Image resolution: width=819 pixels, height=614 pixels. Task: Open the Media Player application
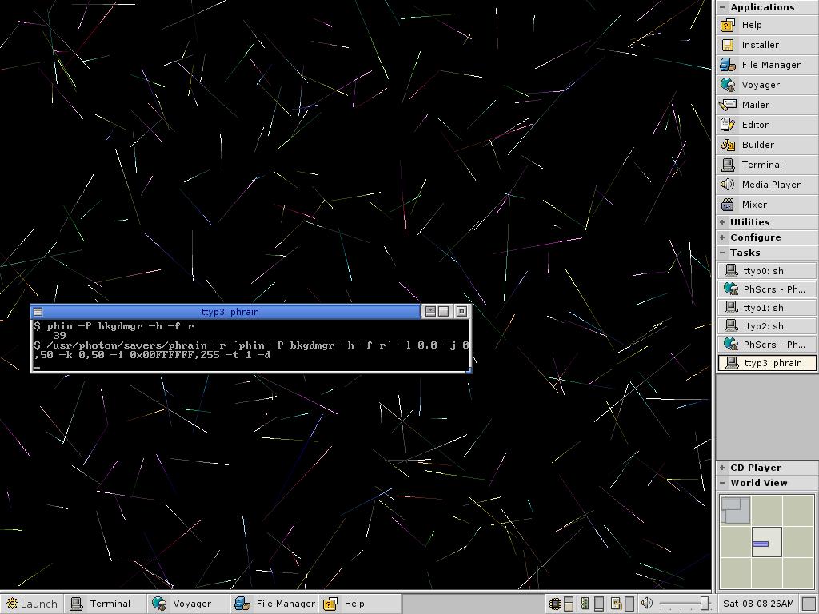(x=767, y=185)
